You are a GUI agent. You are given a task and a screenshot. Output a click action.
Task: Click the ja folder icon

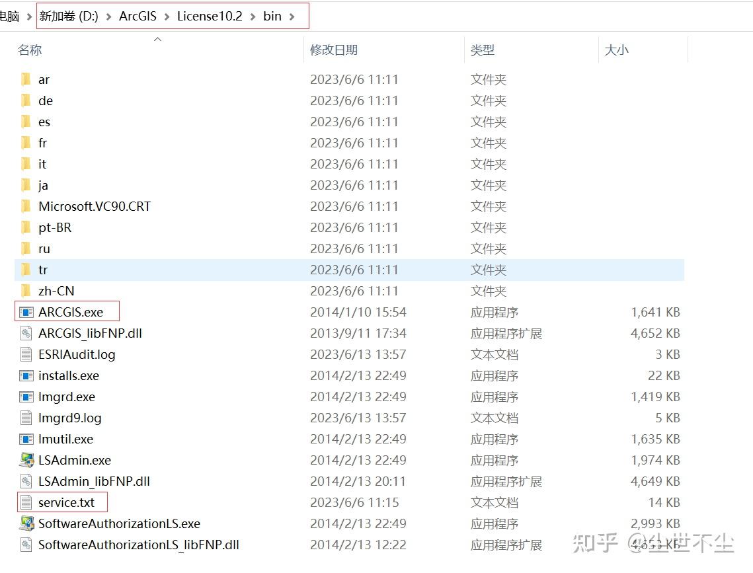[26, 185]
